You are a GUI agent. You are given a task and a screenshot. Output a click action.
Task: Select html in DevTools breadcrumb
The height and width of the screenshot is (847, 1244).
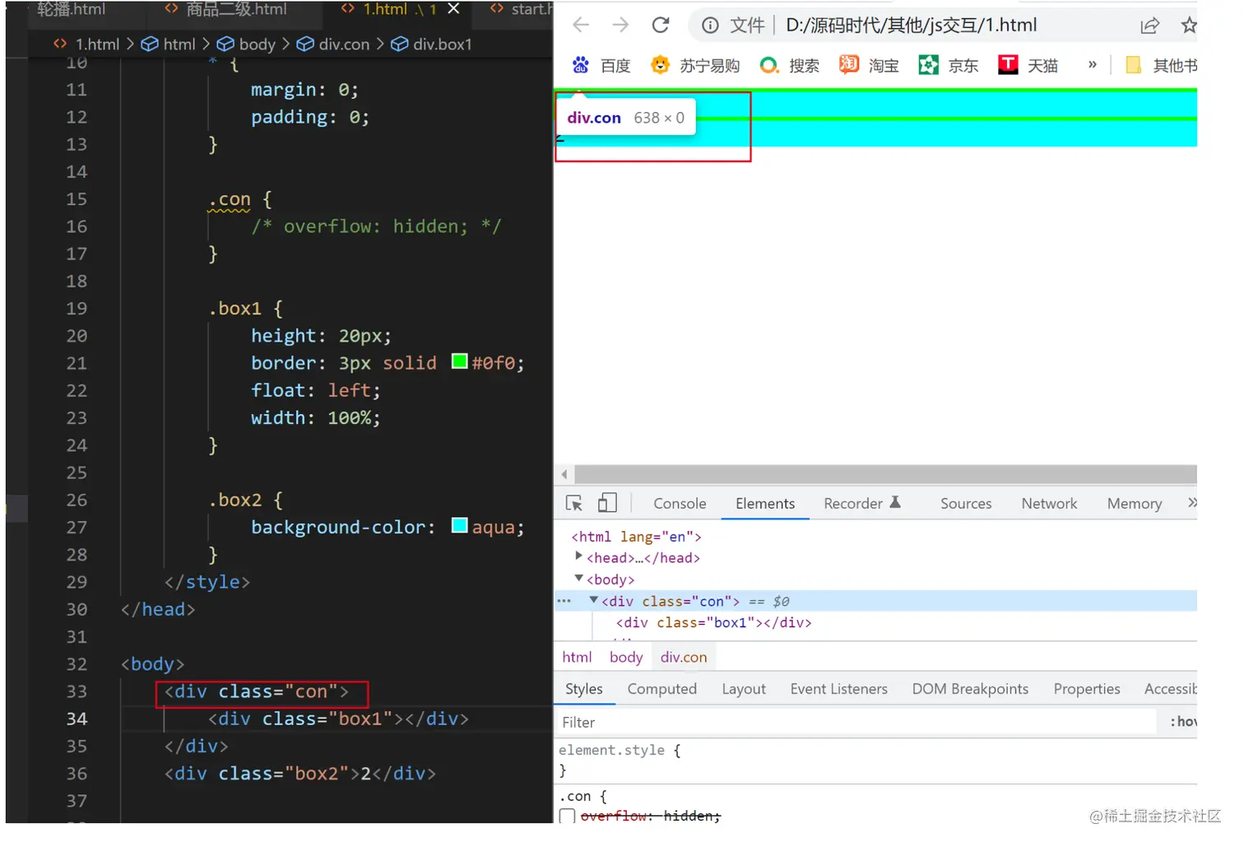[577, 657]
